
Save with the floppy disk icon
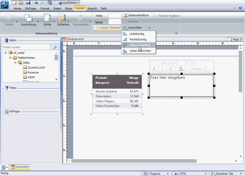pos(28,3)
